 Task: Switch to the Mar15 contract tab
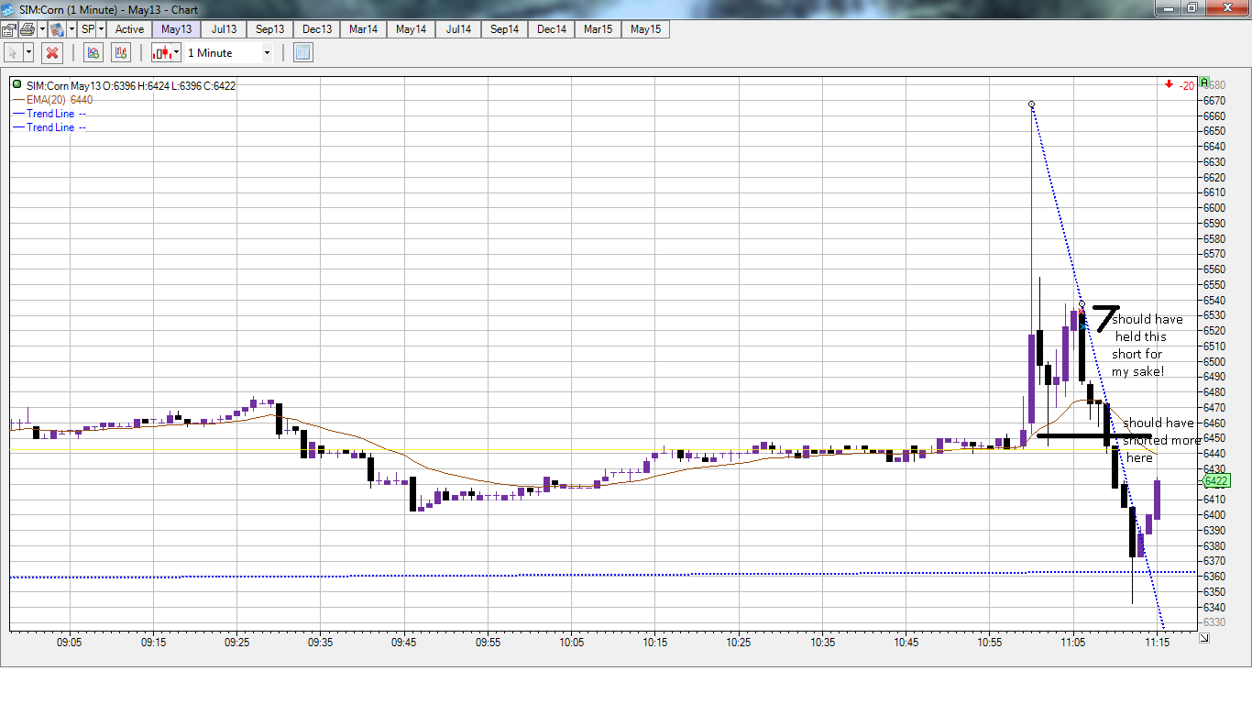[x=599, y=29]
